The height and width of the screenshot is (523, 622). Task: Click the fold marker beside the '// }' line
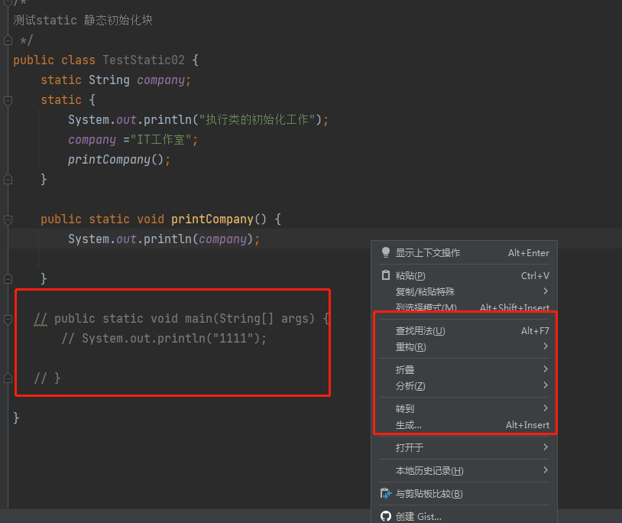pyautogui.click(x=8, y=378)
